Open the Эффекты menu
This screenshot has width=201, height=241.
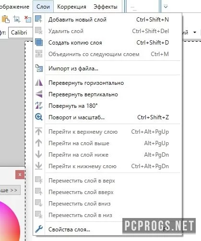click(x=106, y=7)
